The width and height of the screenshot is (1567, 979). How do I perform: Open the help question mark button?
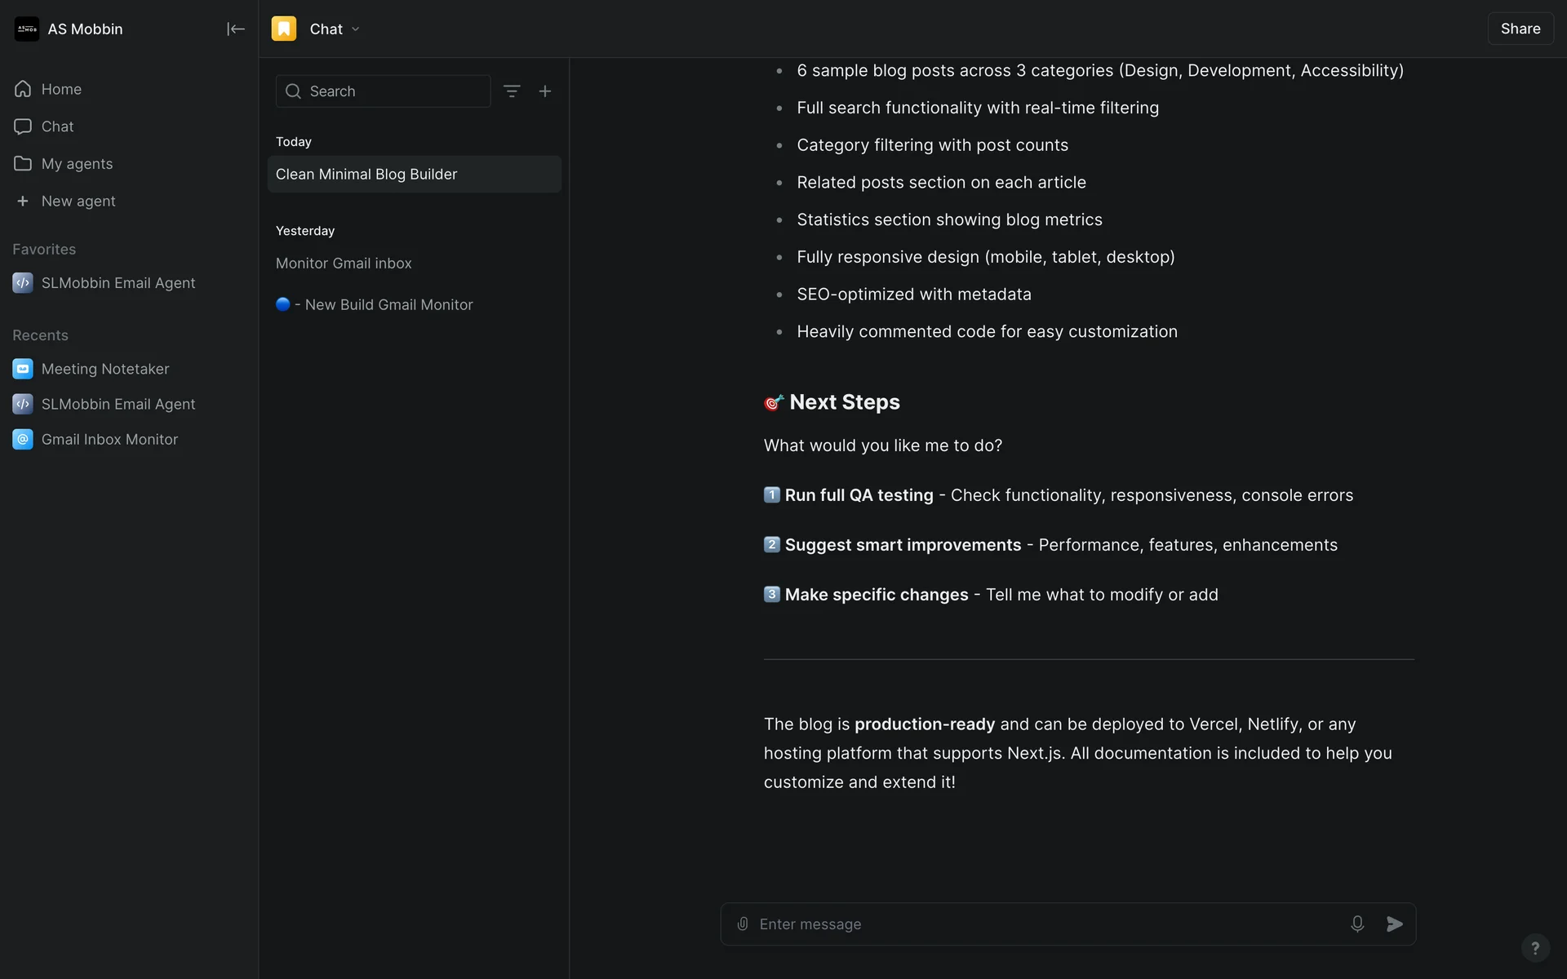click(1535, 948)
